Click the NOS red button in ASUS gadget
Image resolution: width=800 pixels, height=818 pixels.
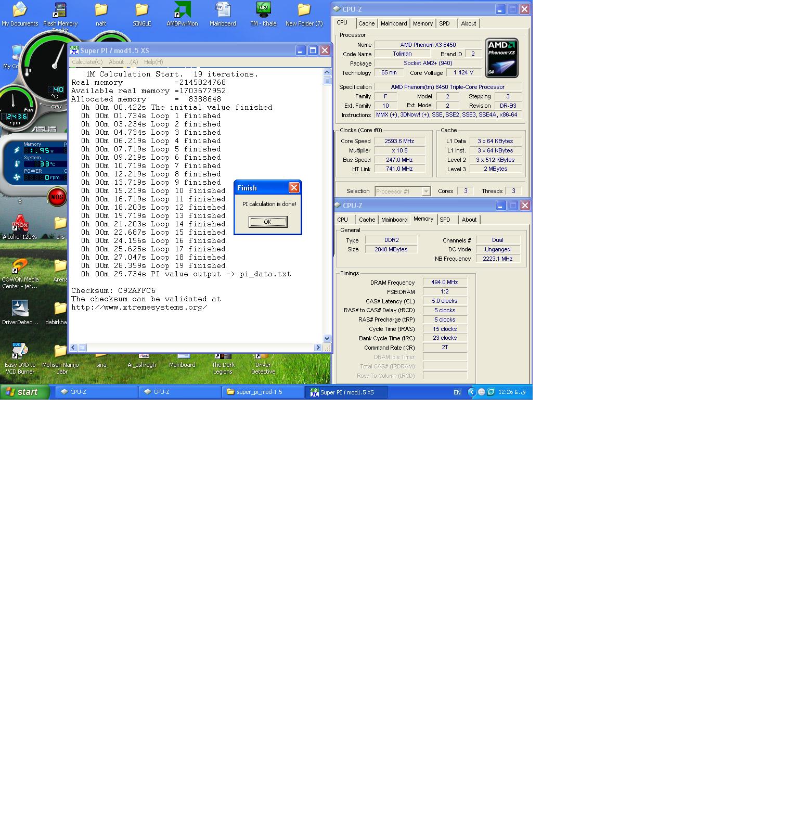(57, 196)
